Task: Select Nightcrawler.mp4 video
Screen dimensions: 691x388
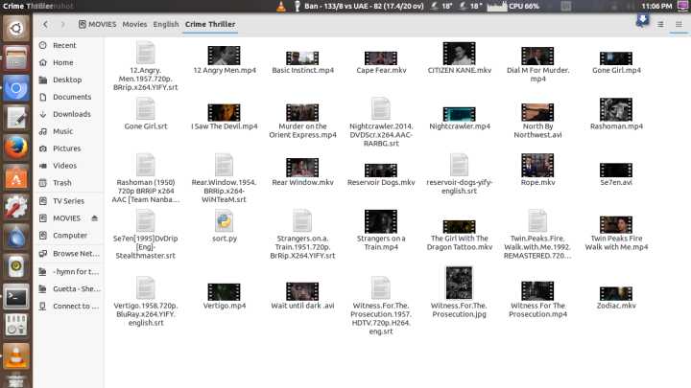Action: (x=459, y=119)
